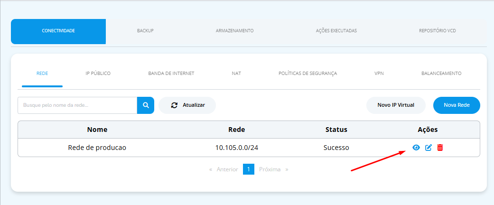Viewport: 494px width, 205px height.
Task: Select the Rede sub-tab
Action: pyautogui.click(x=42, y=74)
